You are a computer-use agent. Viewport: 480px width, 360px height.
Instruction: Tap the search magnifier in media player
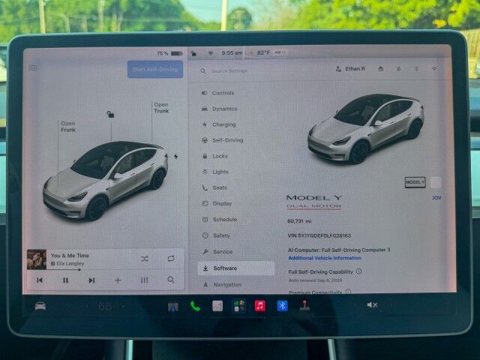coord(171,280)
